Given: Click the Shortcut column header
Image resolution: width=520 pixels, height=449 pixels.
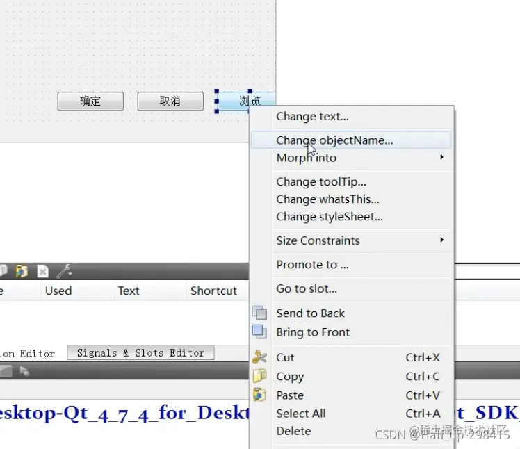Looking at the screenshot, I should 213,291.
